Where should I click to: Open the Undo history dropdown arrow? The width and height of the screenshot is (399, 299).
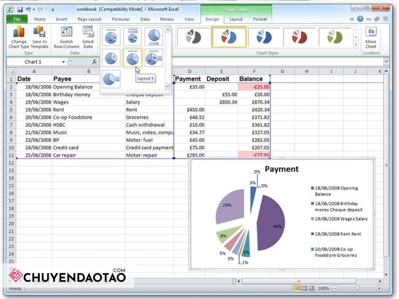point(34,10)
